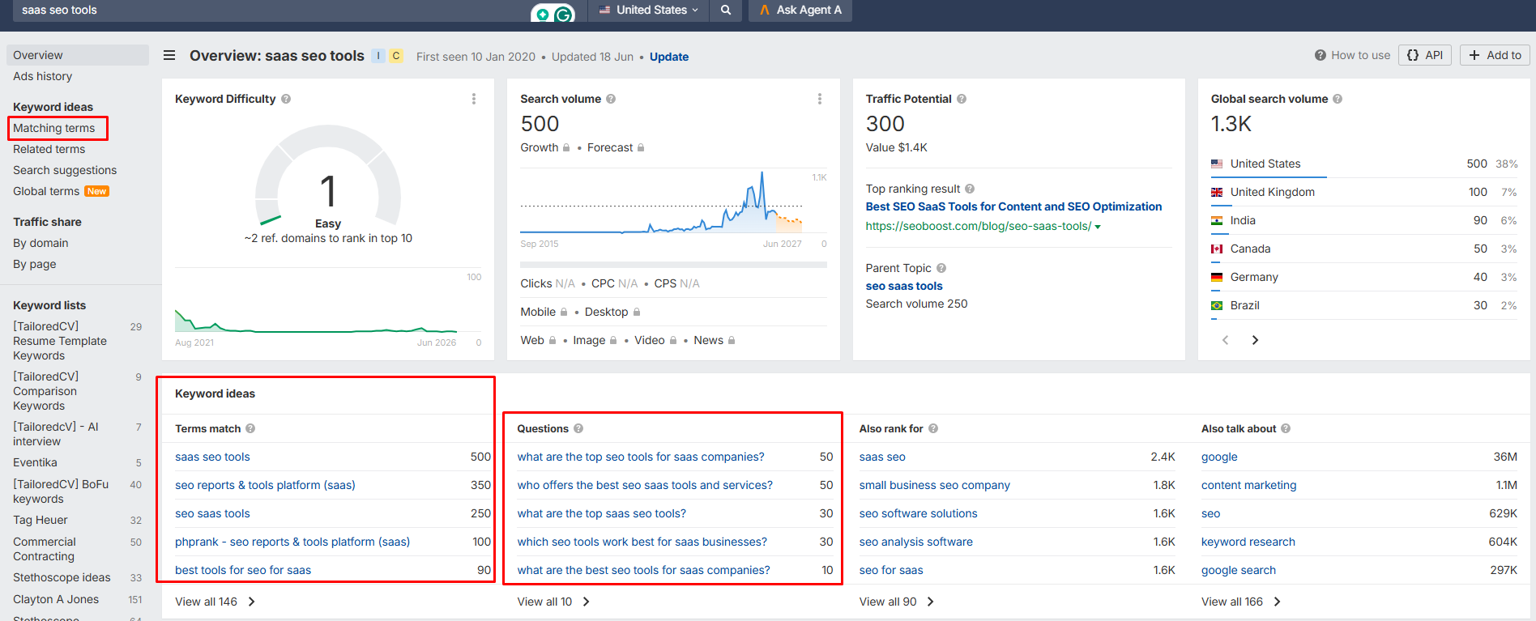Open View all 146 terms match

click(215, 602)
